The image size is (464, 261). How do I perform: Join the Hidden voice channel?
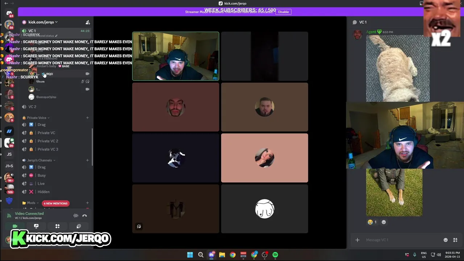pyautogui.click(x=55, y=192)
